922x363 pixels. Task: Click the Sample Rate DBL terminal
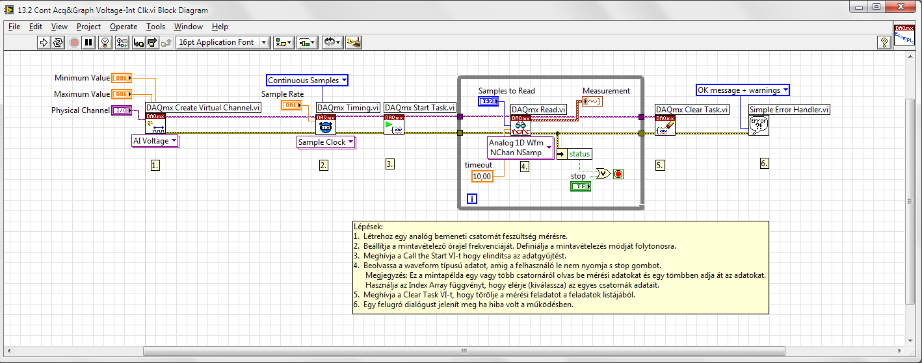pos(291,105)
